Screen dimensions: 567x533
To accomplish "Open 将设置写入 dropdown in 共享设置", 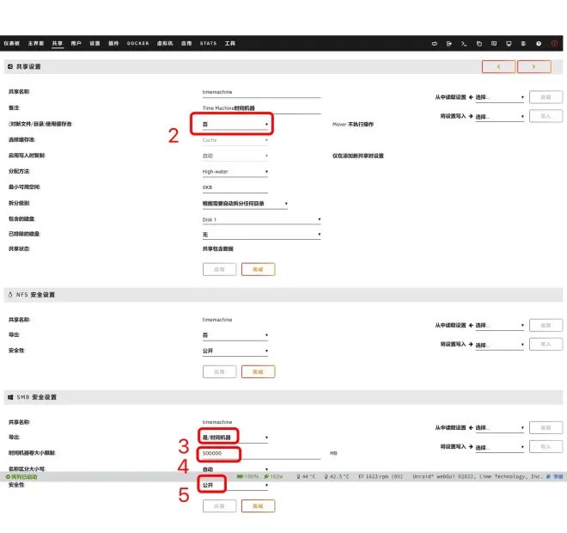I will coord(499,117).
